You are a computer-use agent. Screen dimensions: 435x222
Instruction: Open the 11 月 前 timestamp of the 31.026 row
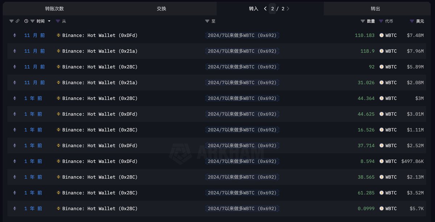(34, 83)
